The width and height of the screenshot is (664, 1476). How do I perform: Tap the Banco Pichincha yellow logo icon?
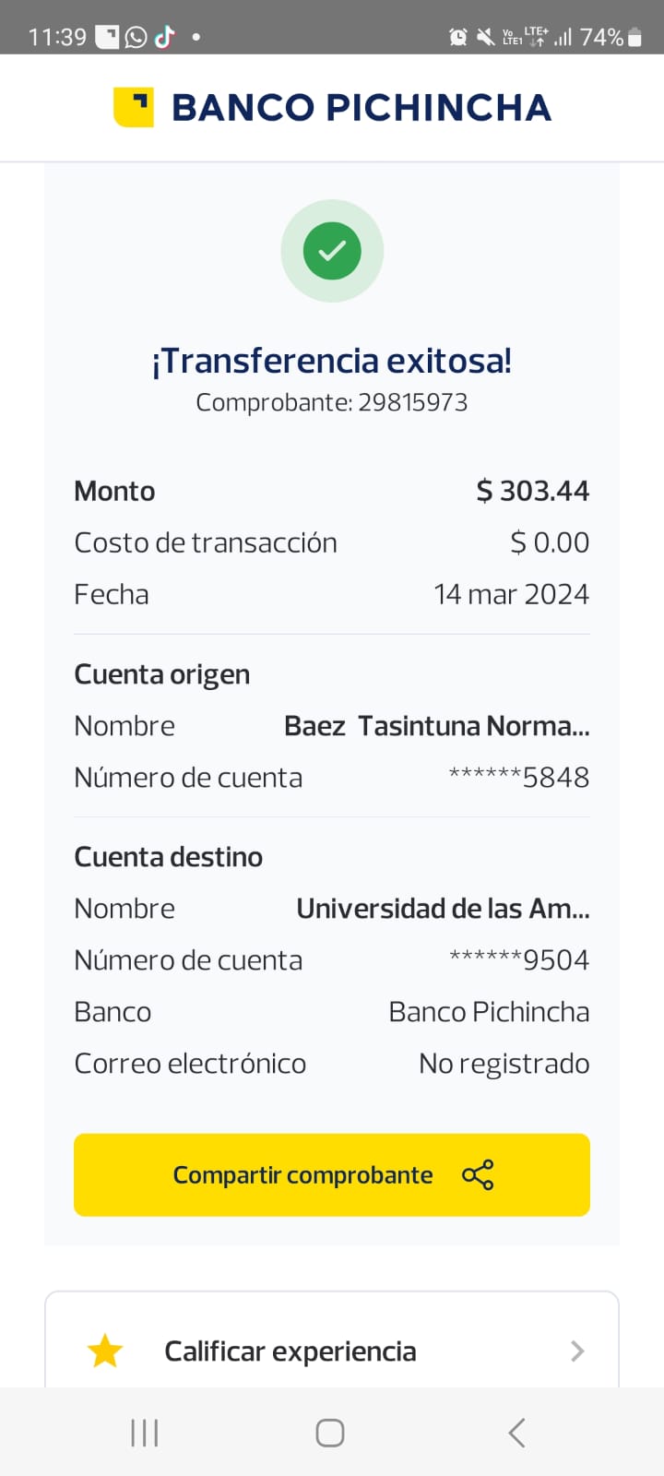pos(134,107)
